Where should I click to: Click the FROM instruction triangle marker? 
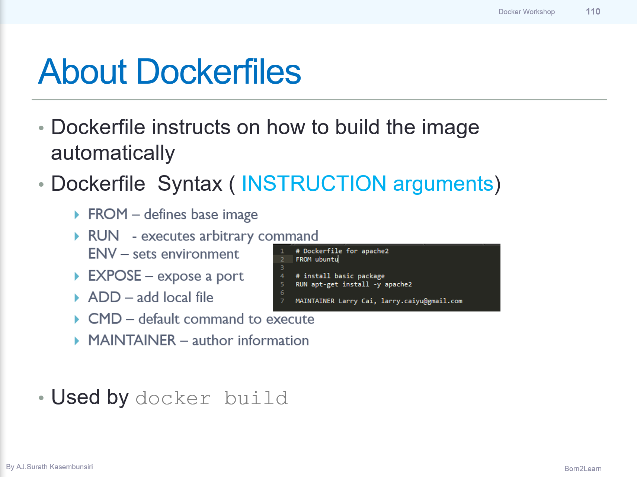(77, 215)
